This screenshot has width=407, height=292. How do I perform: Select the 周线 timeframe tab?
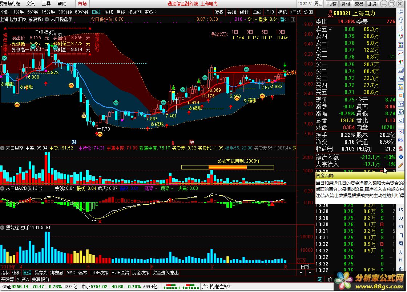tap(109, 12)
